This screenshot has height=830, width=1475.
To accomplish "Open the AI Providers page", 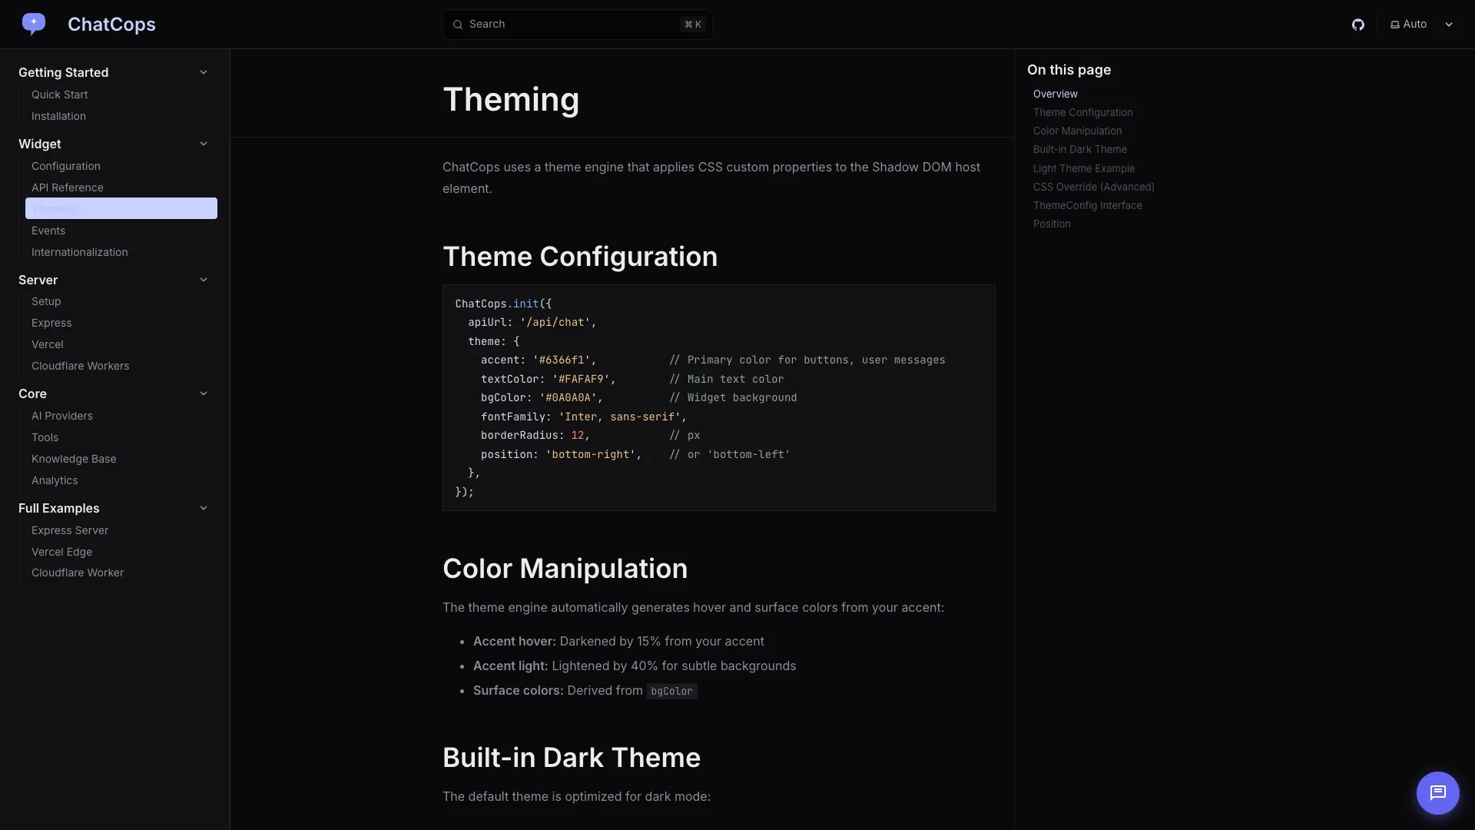I will pyautogui.click(x=62, y=416).
